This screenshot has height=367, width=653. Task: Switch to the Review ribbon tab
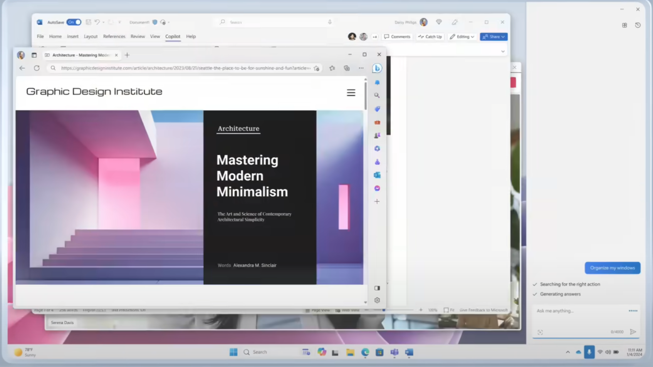click(138, 37)
